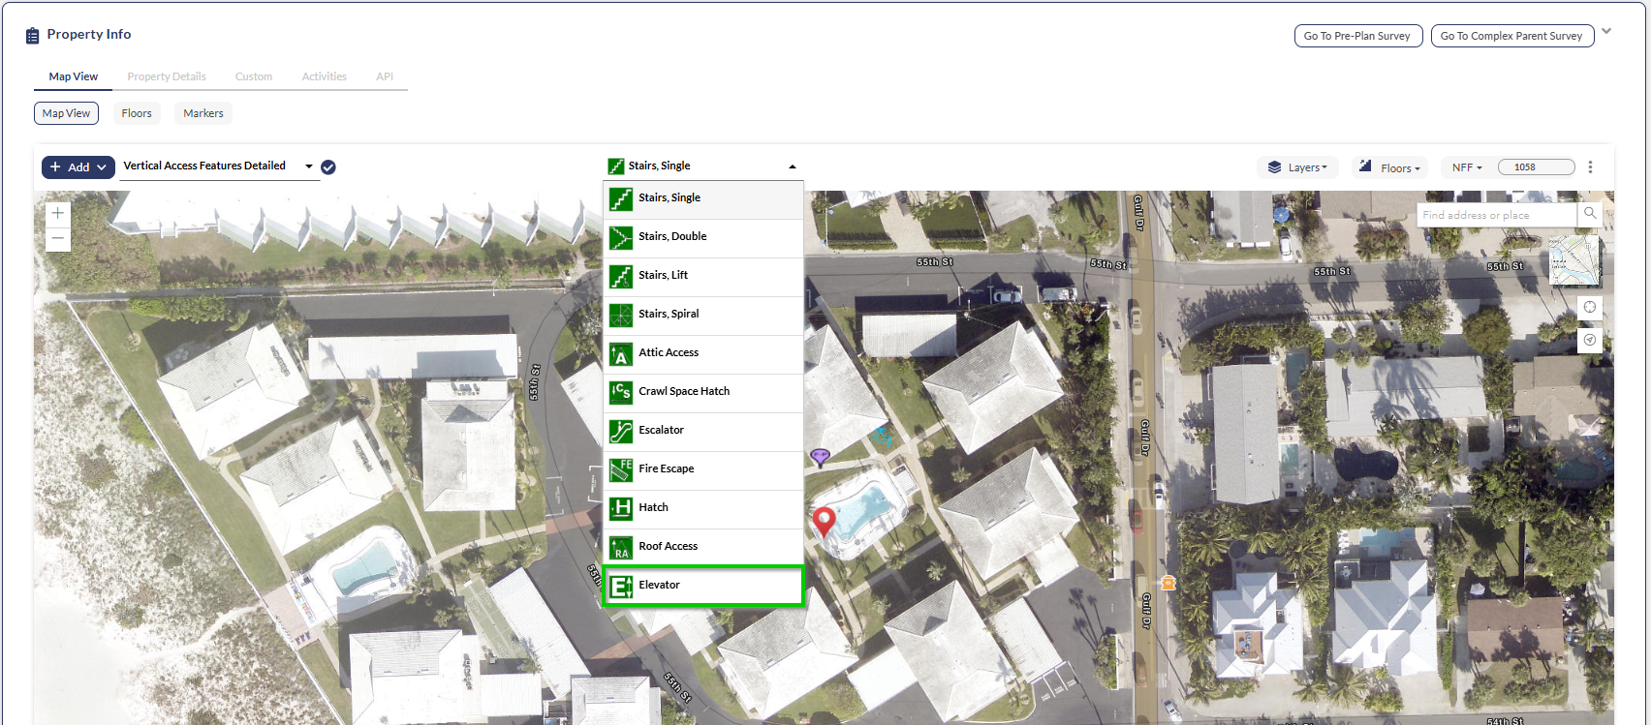Click the purple marker near the pool

820,456
